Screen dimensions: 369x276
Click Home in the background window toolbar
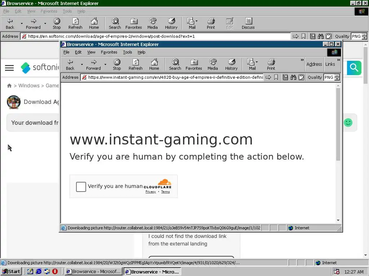(94, 23)
